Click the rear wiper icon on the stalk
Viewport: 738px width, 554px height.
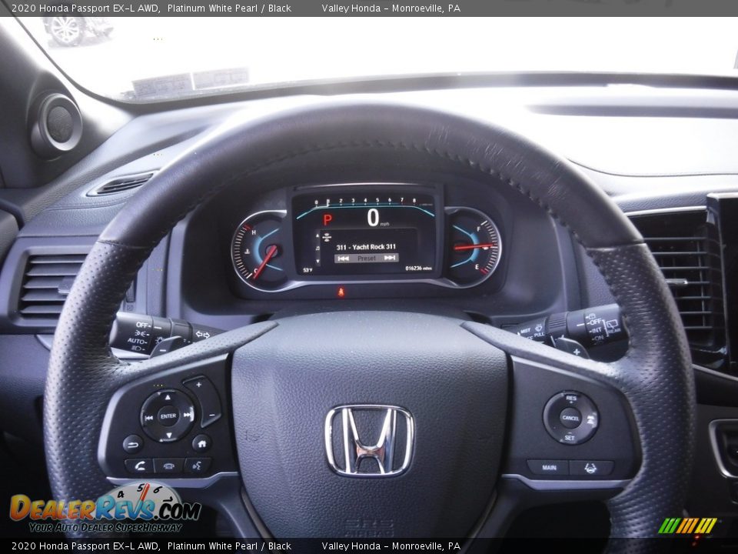612,325
